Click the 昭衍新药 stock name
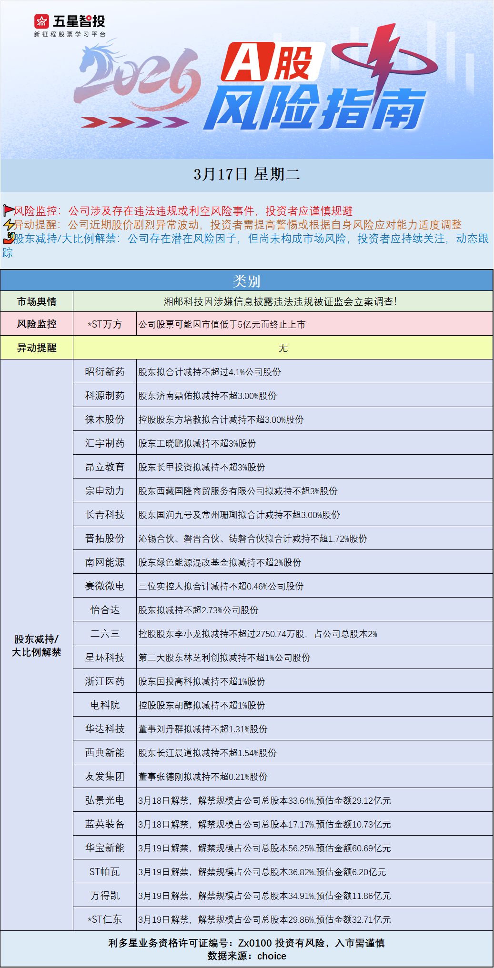 [x=105, y=372]
